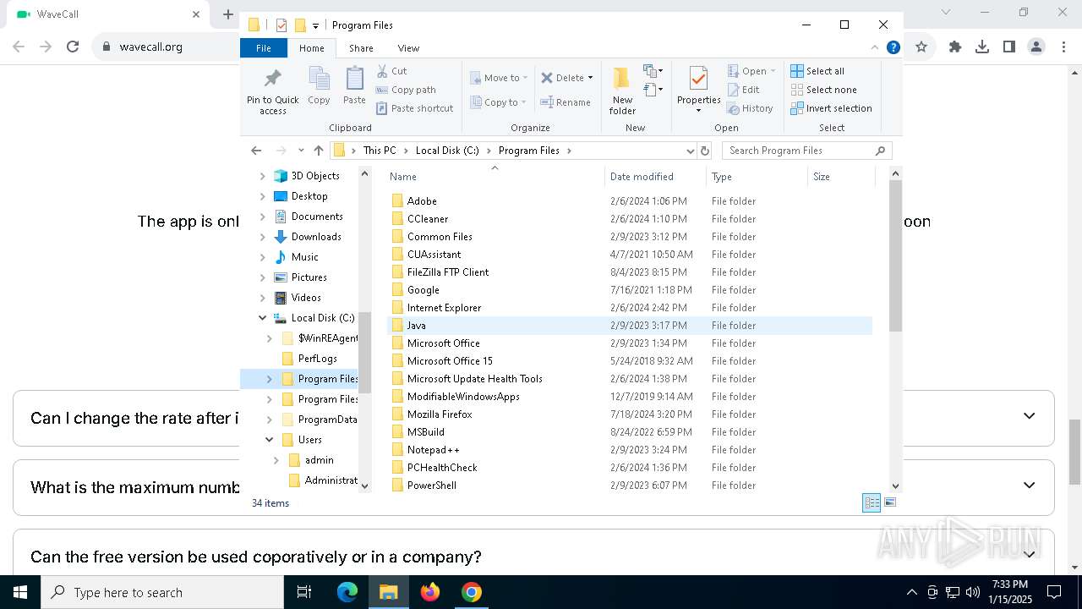Screen dimensions: 1082x609
Task: Switch to View ribbon tab
Action: (408, 48)
